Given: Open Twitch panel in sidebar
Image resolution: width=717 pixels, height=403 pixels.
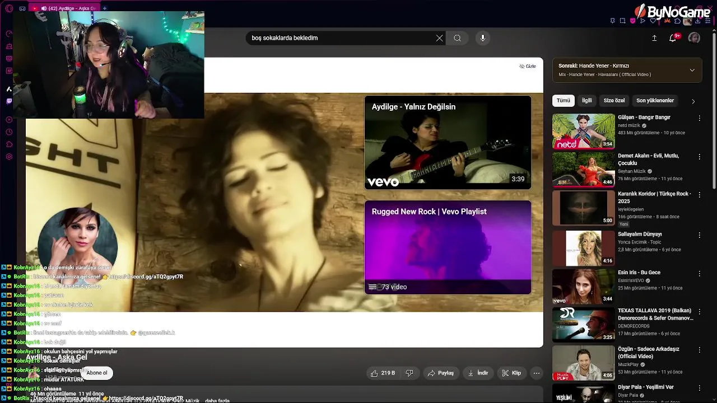Looking at the screenshot, I should coord(9,101).
